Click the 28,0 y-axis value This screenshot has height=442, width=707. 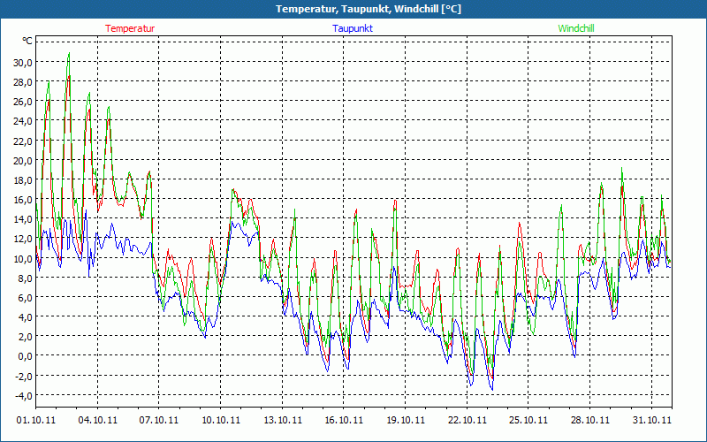click(23, 82)
